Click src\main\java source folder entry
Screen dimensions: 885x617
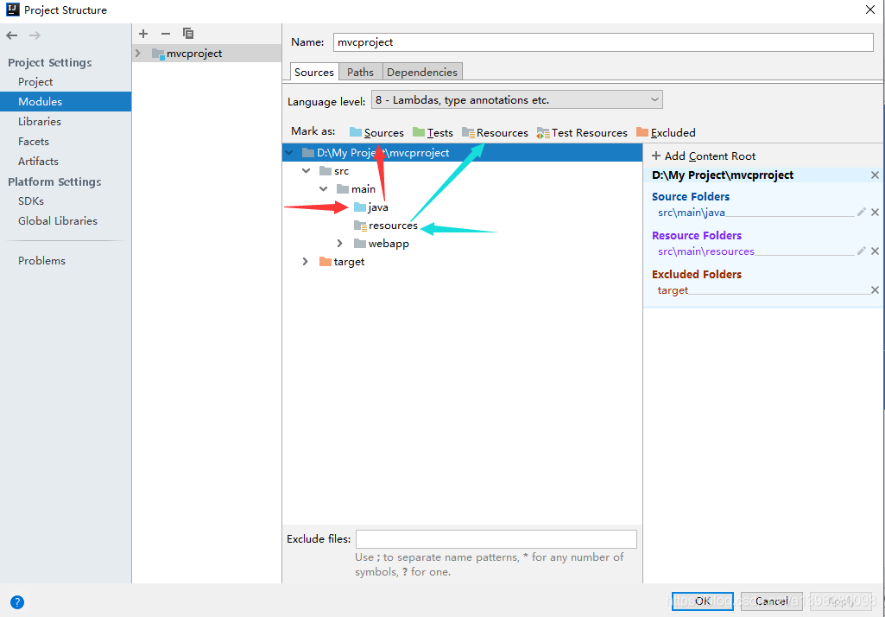click(692, 213)
